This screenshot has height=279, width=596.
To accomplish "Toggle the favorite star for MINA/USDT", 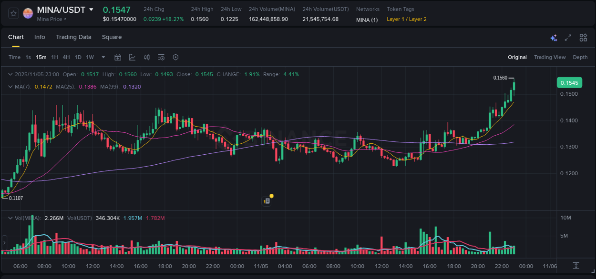I will click(13, 13).
